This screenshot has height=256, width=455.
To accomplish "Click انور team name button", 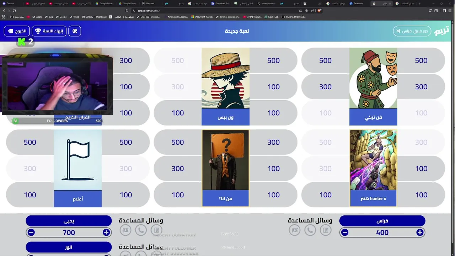I will [x=69, y=247].
